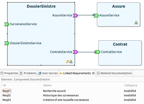Viewport: 144px width, 104px height.
Task: Open the Problems tab
Action: (28, 73)
